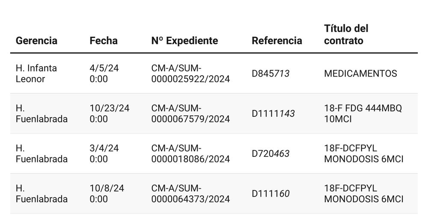The height and width of the screenshot is (224, 428).
Task: Click reference D111160
Action: [x=270, y=194]
